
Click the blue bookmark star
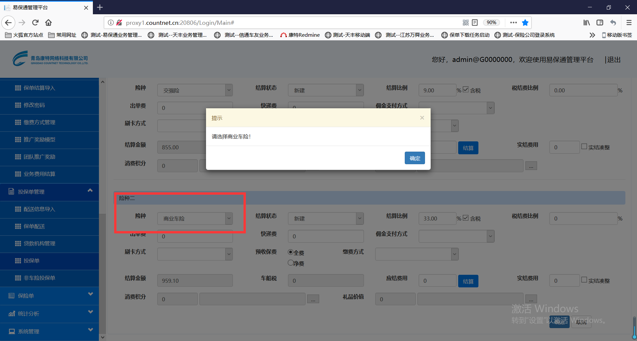tap(525, 23)
